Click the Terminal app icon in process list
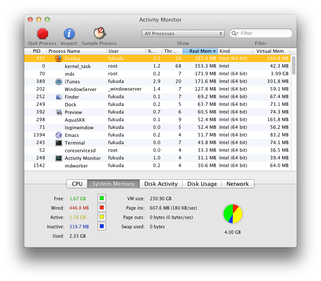 pyautogui.click(x=59, y=143)
